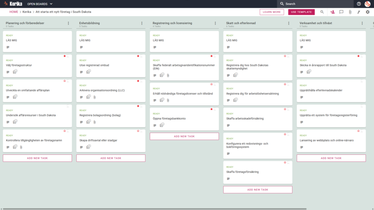Open Skatt och efterlevnad column menu

pos(289,23)
